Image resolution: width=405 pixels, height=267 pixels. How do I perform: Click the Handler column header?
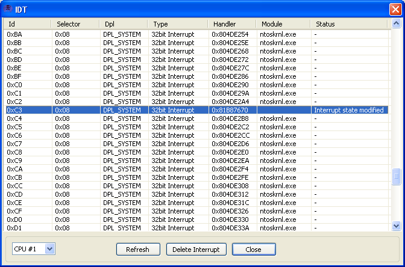pyautogui.click(x=232, y=24)
